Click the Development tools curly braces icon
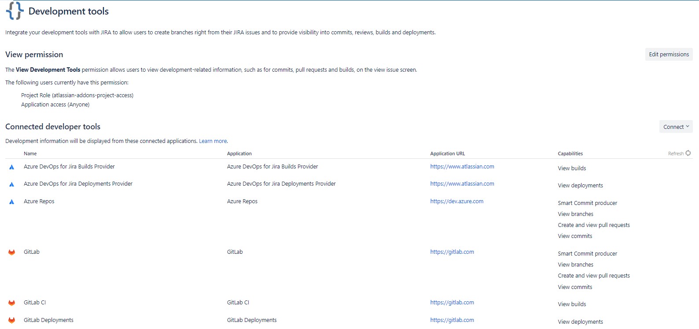This screenshot has width=699, height=329. pos(15,11)
